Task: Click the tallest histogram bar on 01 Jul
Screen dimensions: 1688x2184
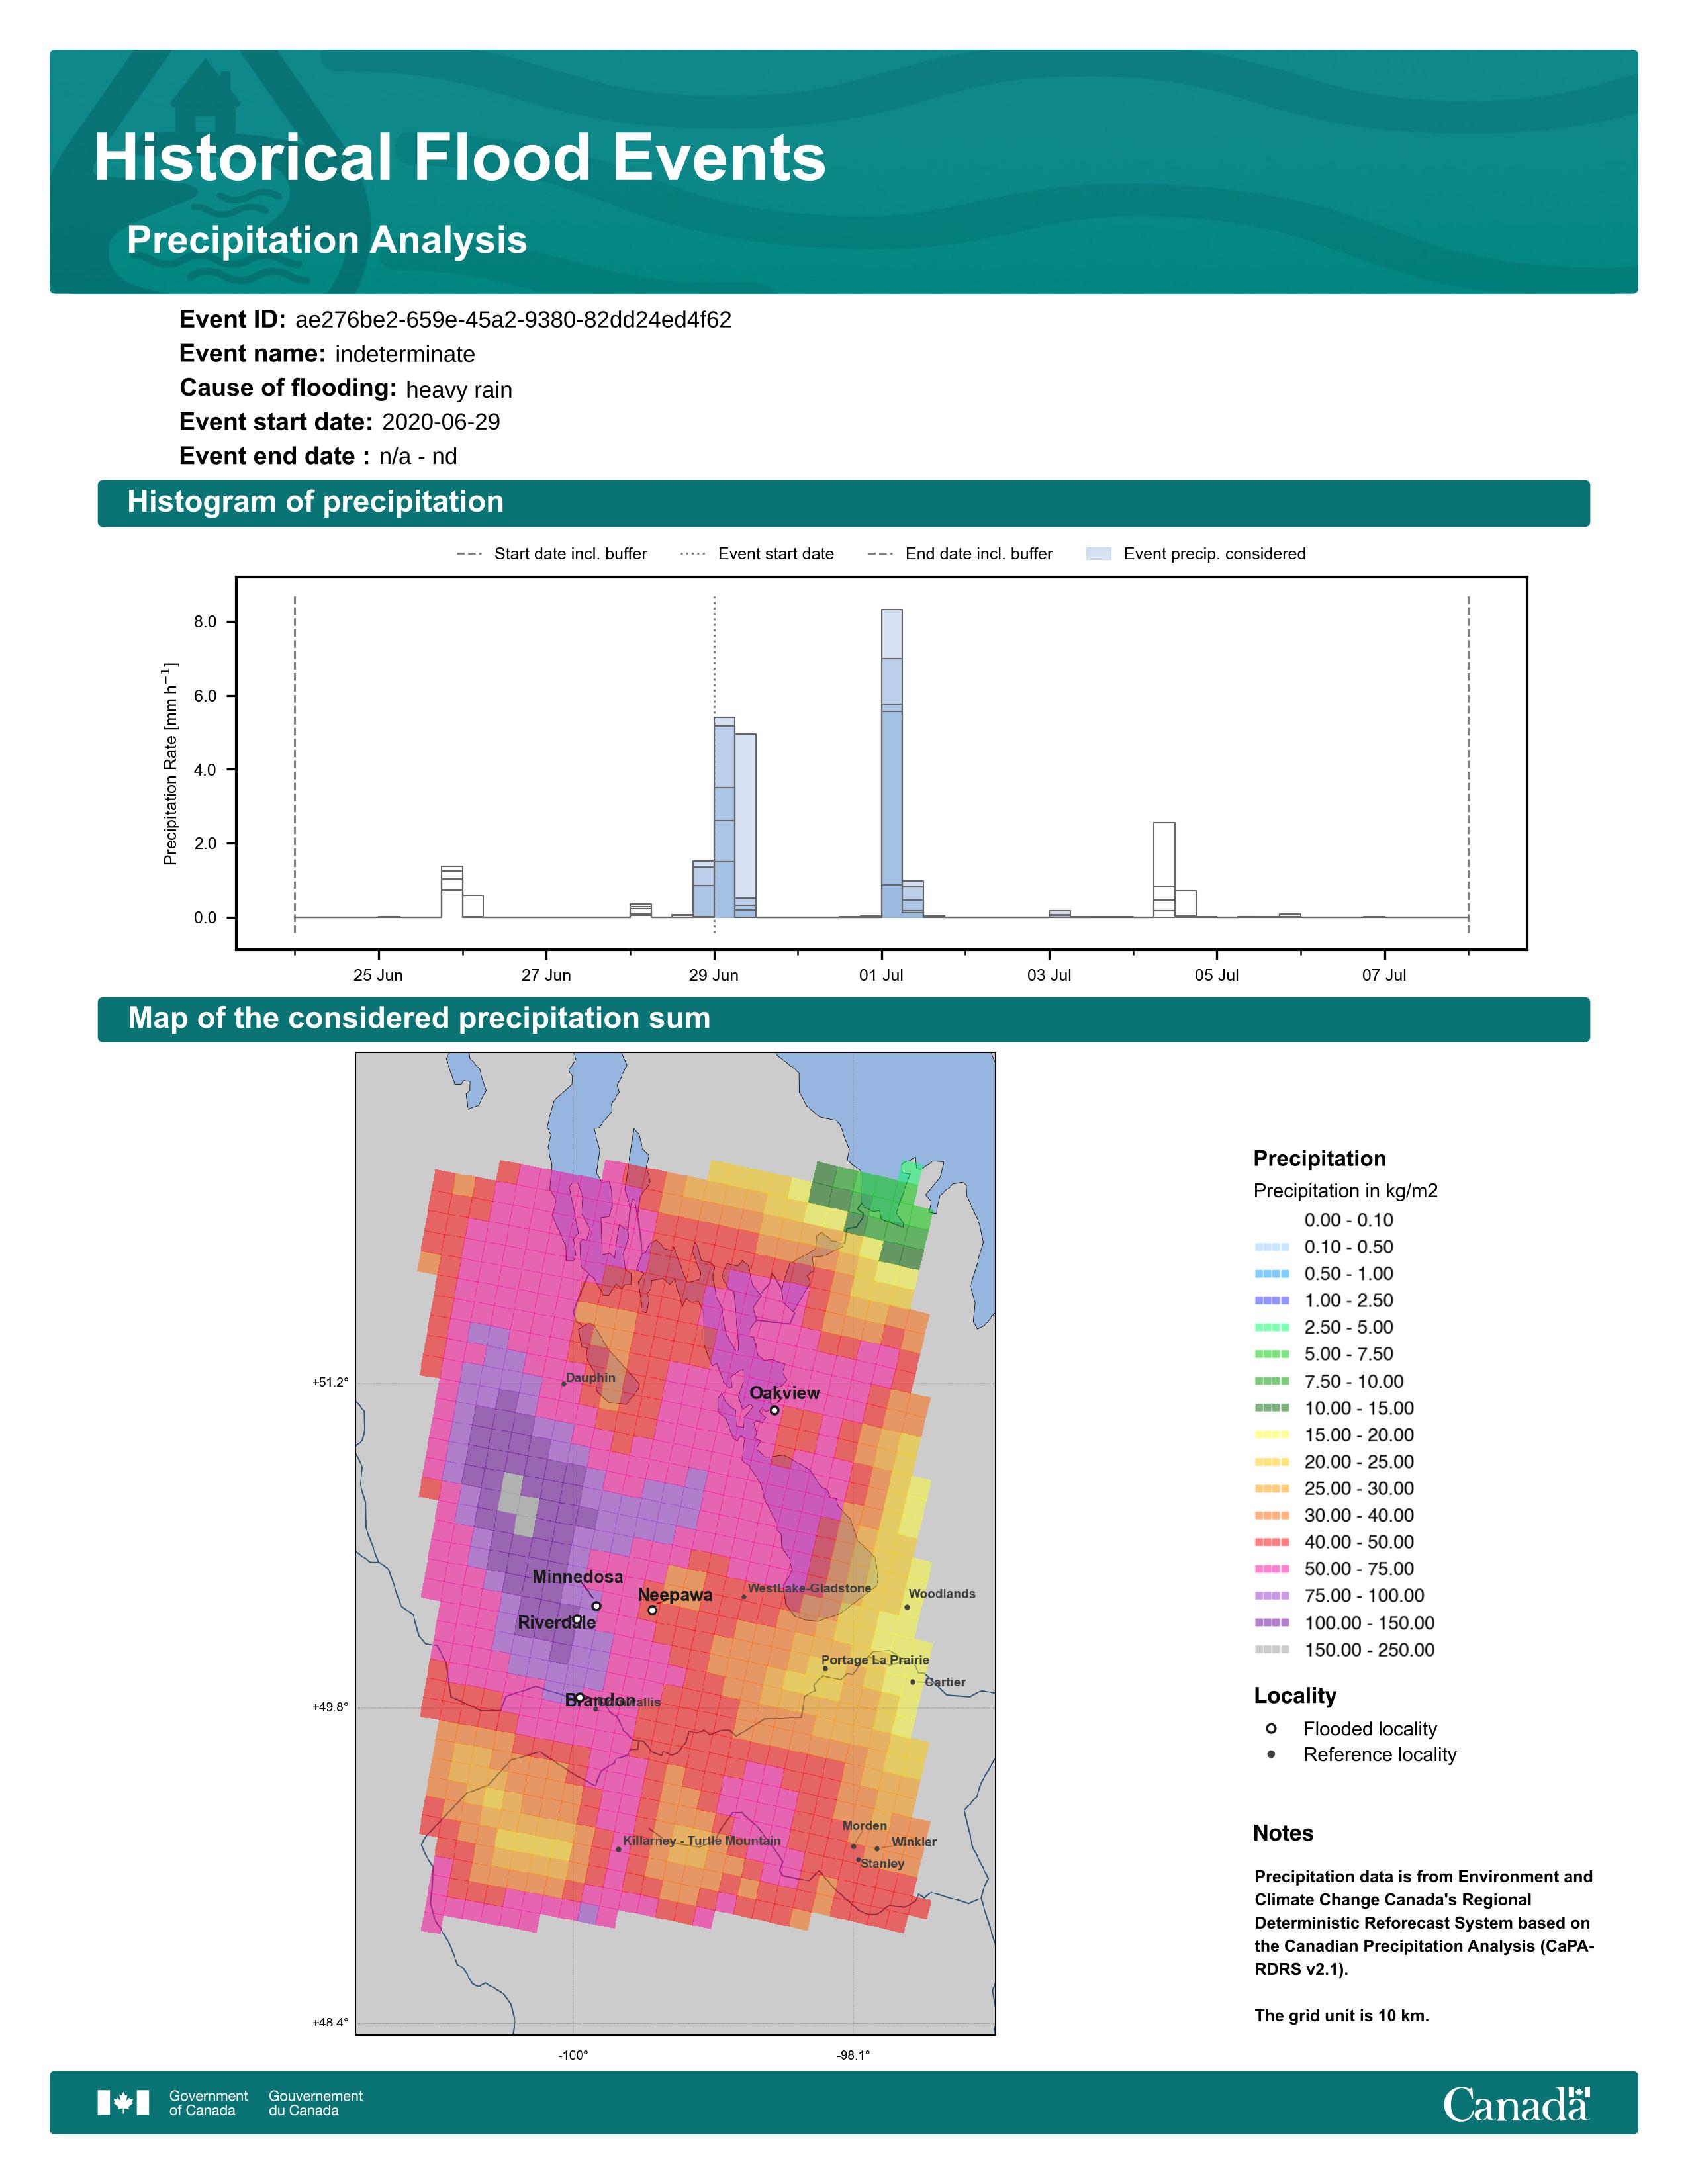Action: pos(891,763)
